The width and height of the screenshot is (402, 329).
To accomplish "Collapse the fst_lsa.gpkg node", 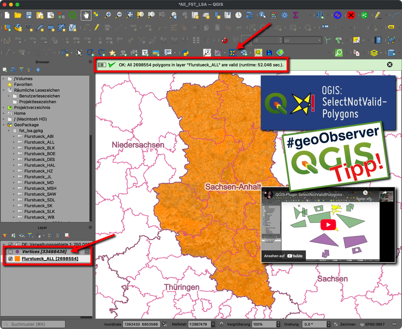I will [9, 131].
